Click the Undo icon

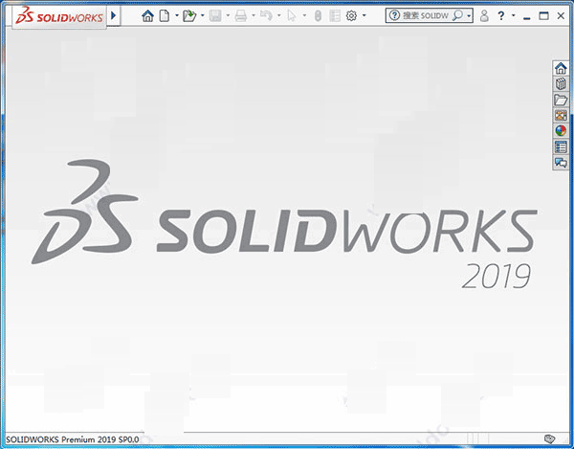[x=266, y=15]
